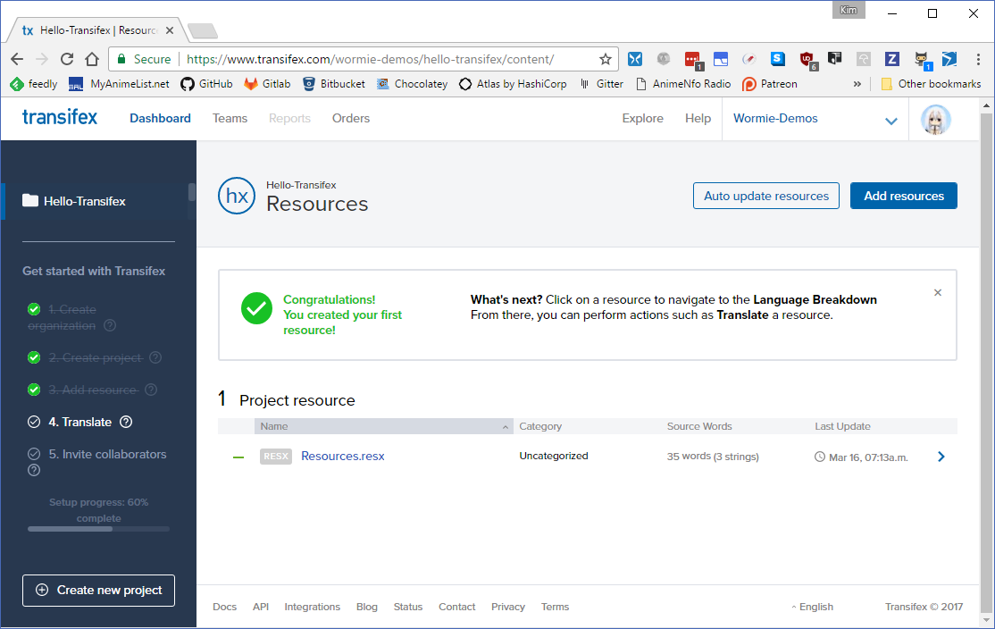Screen dimensions: 995x629
Task: Open the Resources.resx link
Action: tap(343, 456)
